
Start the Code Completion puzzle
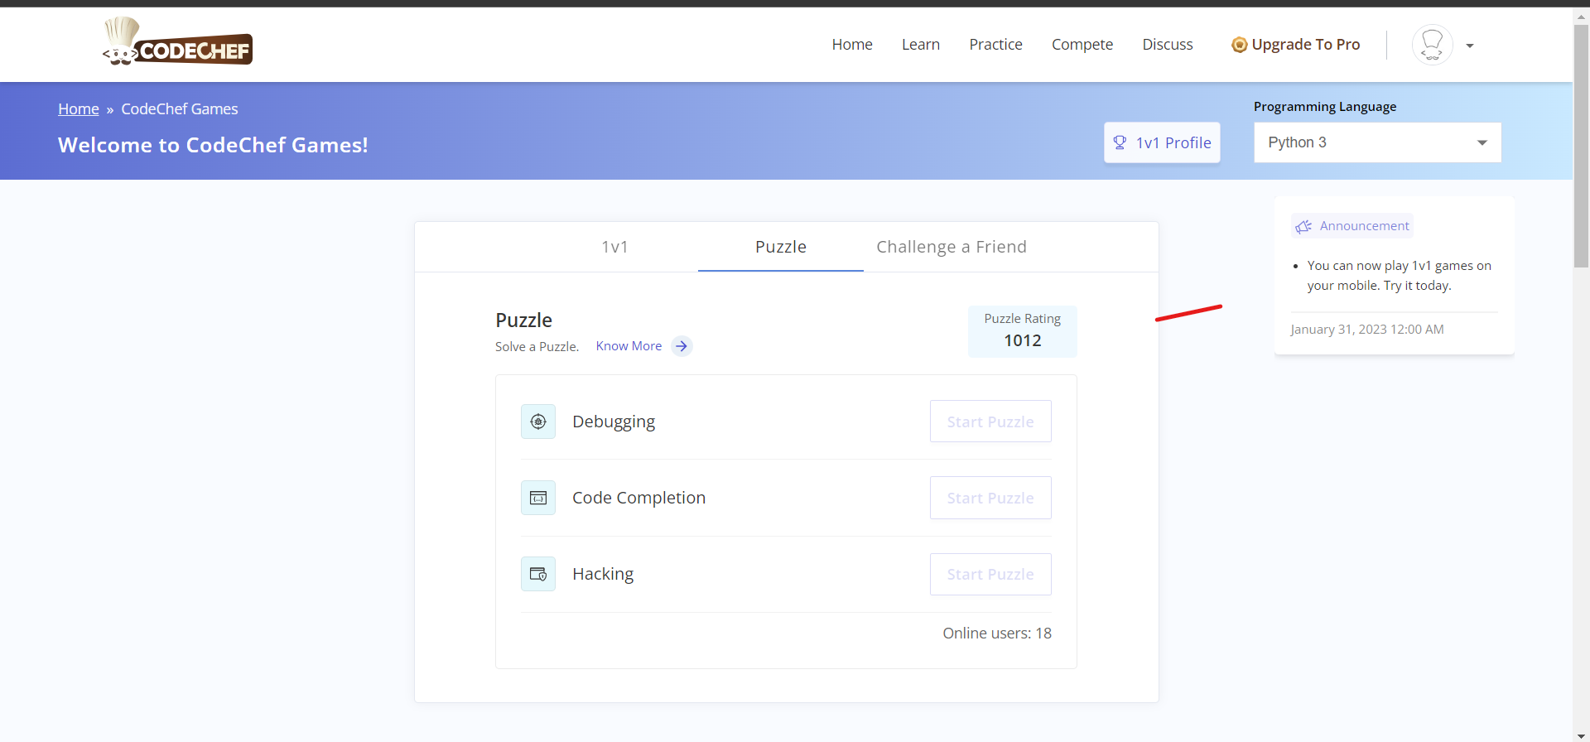990,498
